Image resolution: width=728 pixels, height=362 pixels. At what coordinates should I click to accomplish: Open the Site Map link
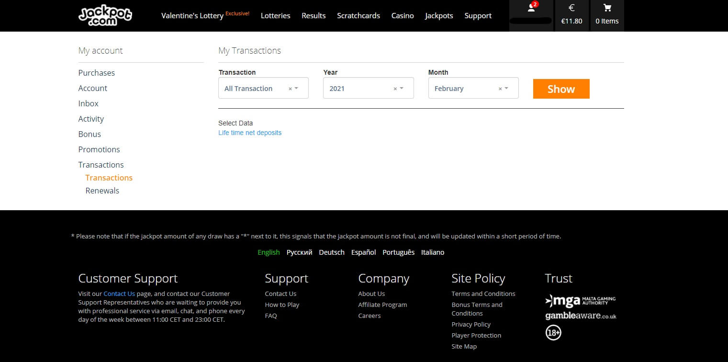click(x=464, y=346)
